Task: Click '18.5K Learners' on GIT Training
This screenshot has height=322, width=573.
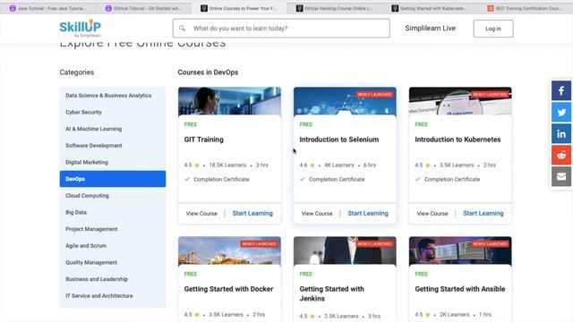Action: pos(227,165)
